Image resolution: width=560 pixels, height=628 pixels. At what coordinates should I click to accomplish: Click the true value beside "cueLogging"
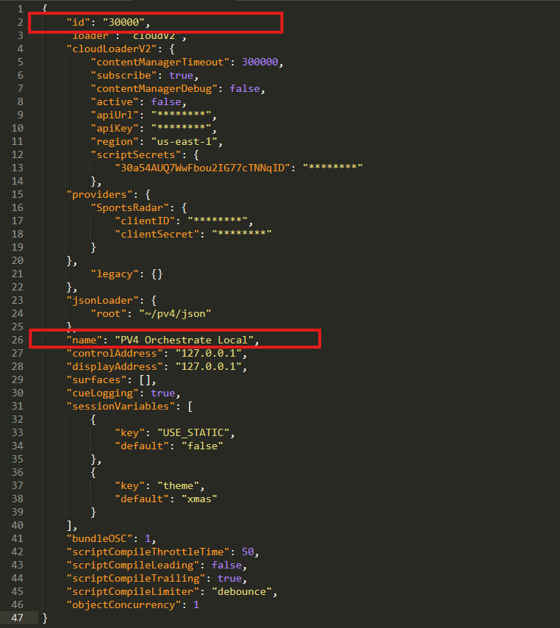163,393
